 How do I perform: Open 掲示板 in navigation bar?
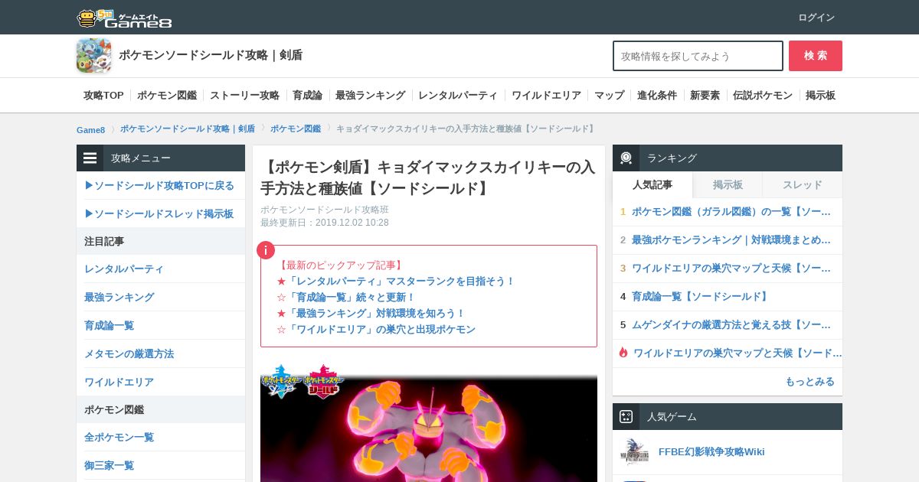point(820,96)
